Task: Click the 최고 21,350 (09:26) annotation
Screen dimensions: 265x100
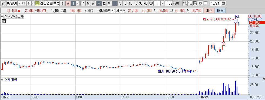Action: (217, 19)
